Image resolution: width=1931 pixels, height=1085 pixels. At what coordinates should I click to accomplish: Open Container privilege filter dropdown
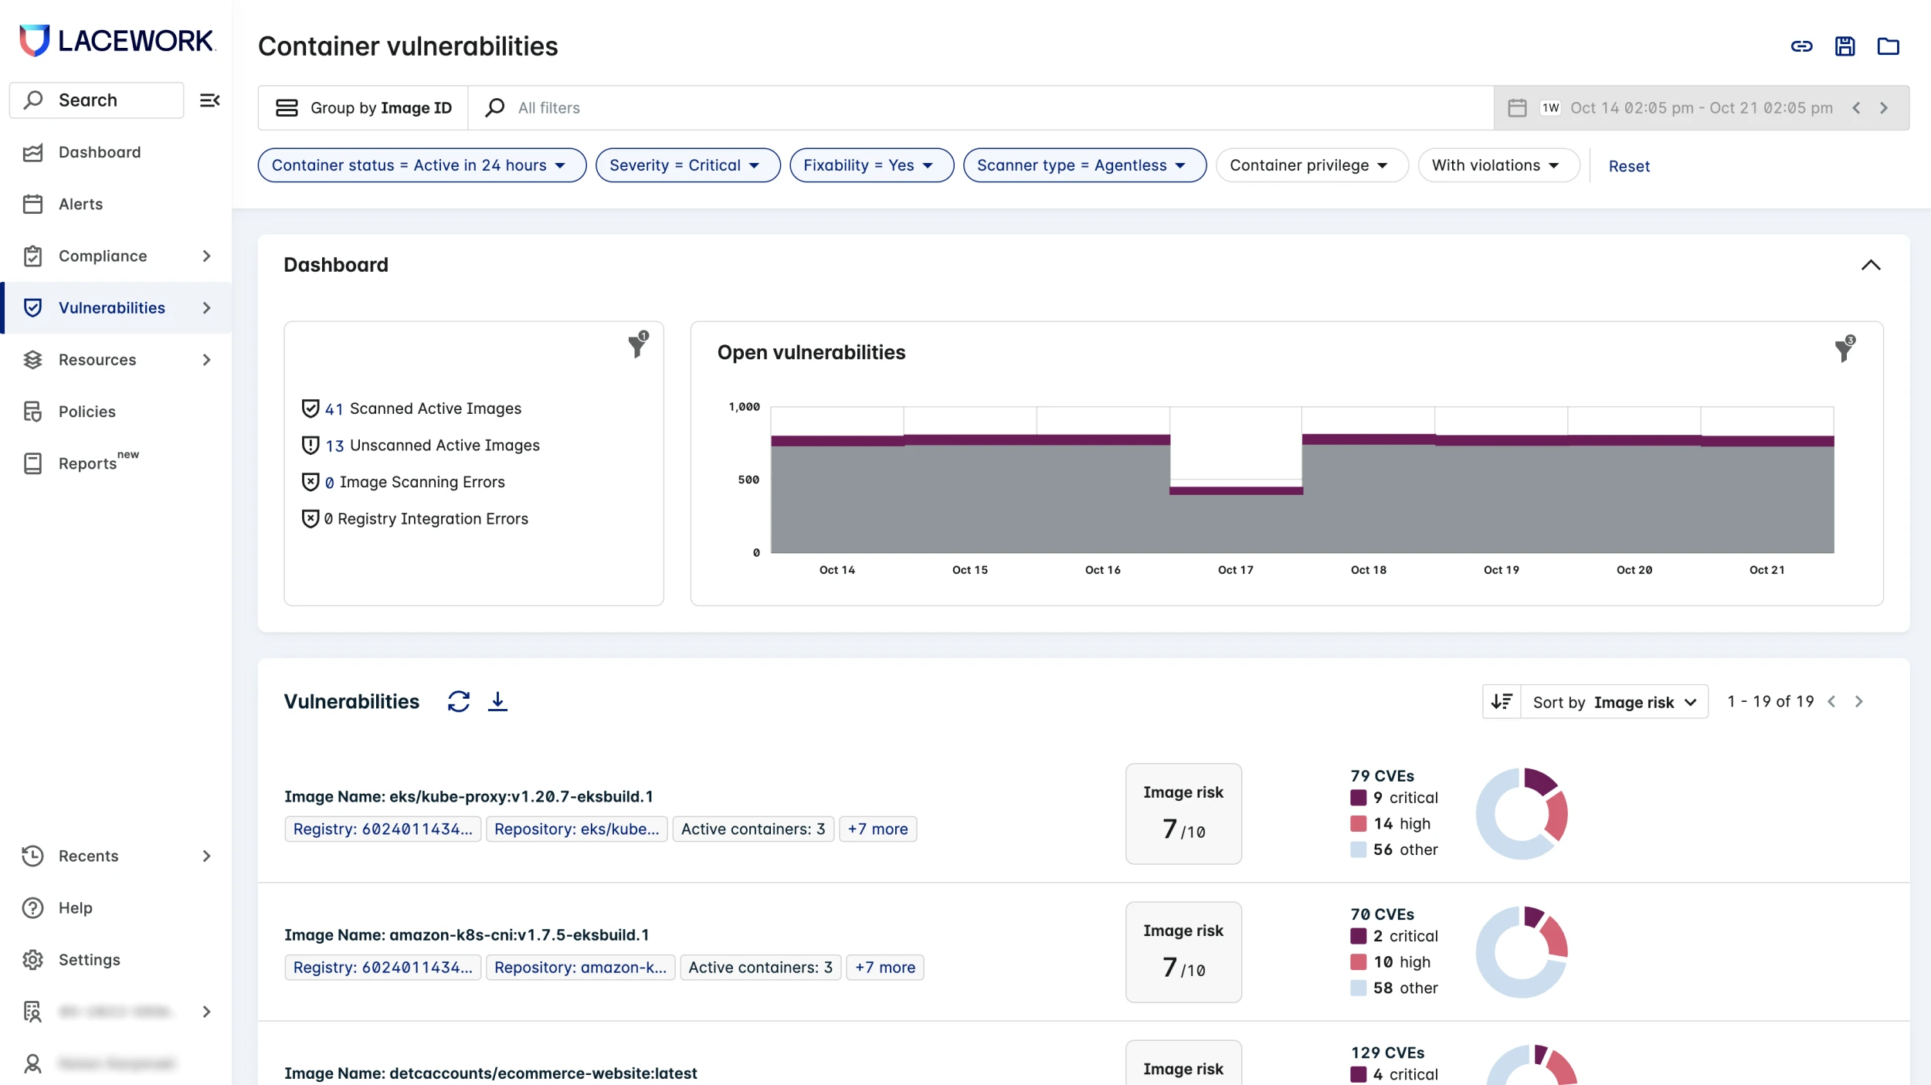point(1311,165)
